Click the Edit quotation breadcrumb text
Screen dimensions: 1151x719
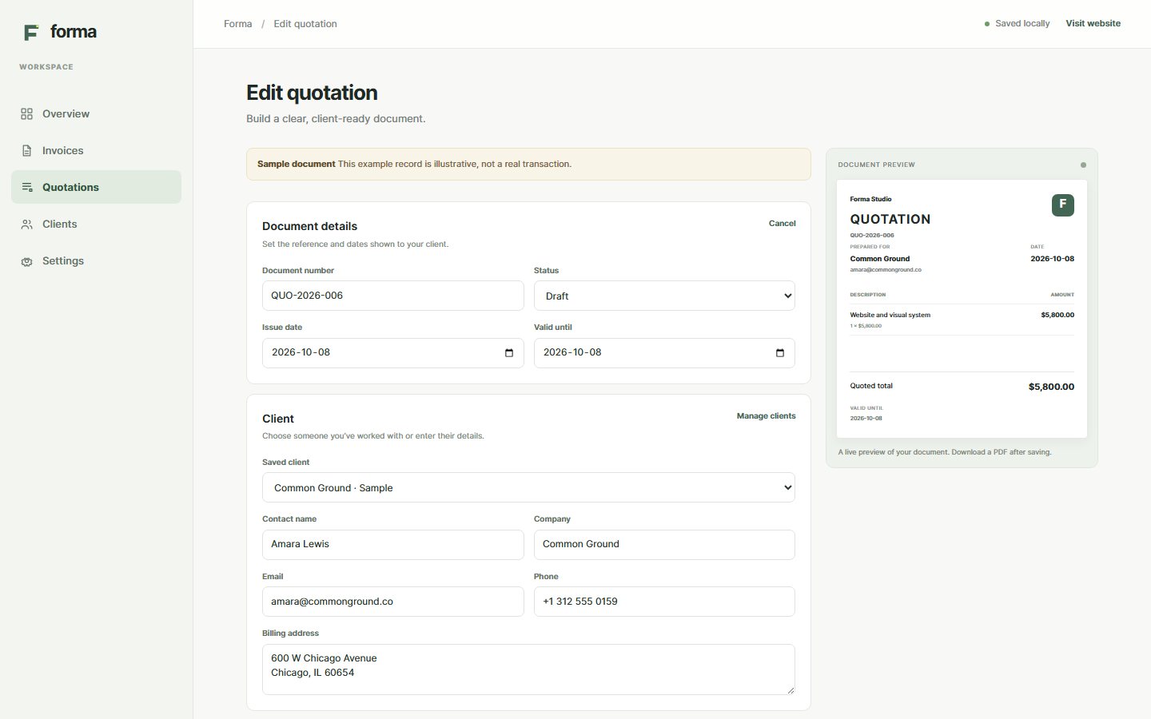(305, 24)
